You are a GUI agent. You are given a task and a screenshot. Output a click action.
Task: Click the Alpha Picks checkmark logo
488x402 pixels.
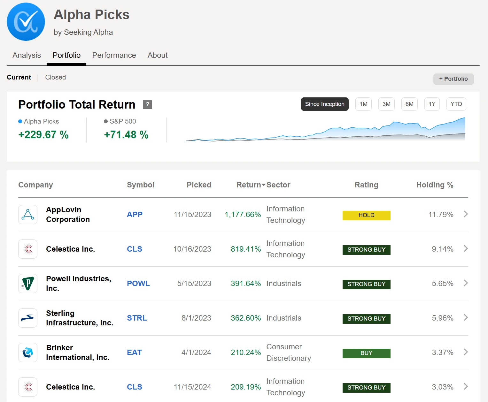pyautogui.click(x=26, y=22)
